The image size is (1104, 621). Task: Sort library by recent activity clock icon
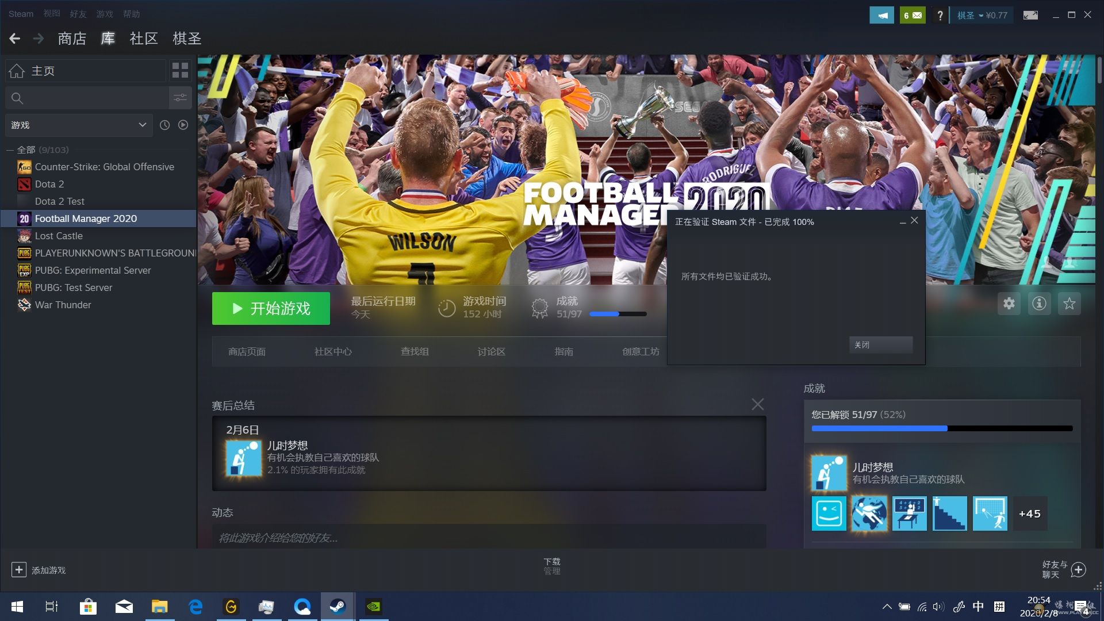[x=164, y=125]
